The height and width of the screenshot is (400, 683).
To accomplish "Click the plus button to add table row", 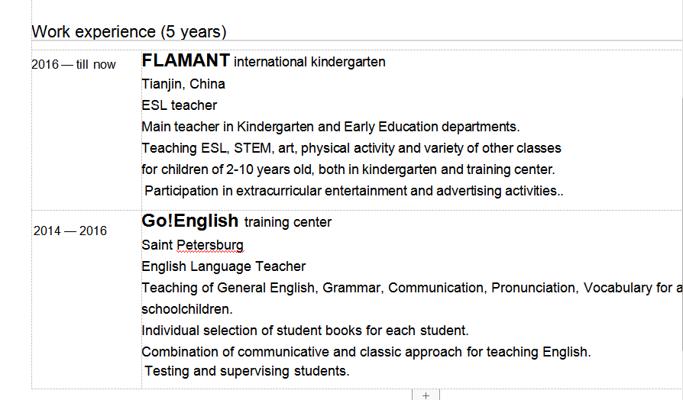I will [426, 395].
